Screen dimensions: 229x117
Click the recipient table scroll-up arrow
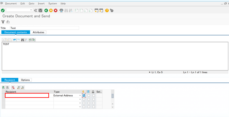coord(112,104)
